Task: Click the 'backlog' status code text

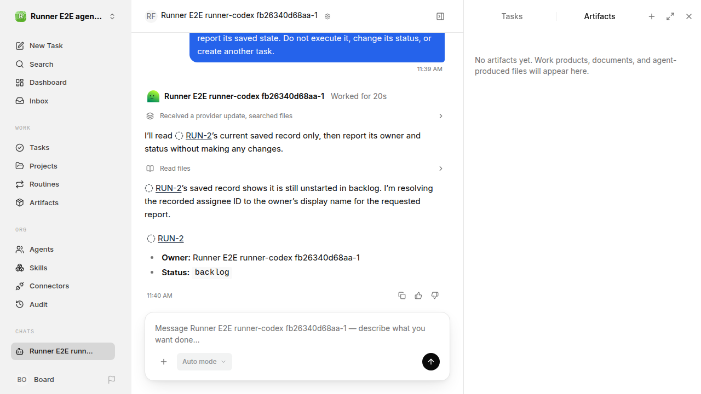Action: point(212,273)
